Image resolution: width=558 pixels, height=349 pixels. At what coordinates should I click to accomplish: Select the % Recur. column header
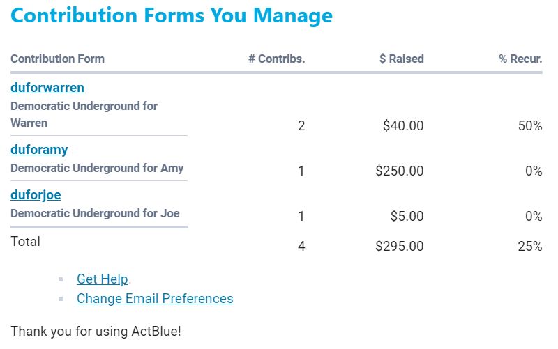point(520,59)
